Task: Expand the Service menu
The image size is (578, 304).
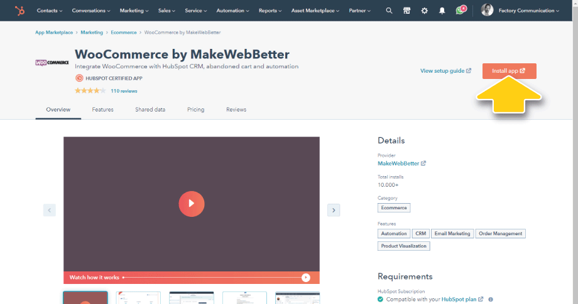Action: (x=196, y=11)
